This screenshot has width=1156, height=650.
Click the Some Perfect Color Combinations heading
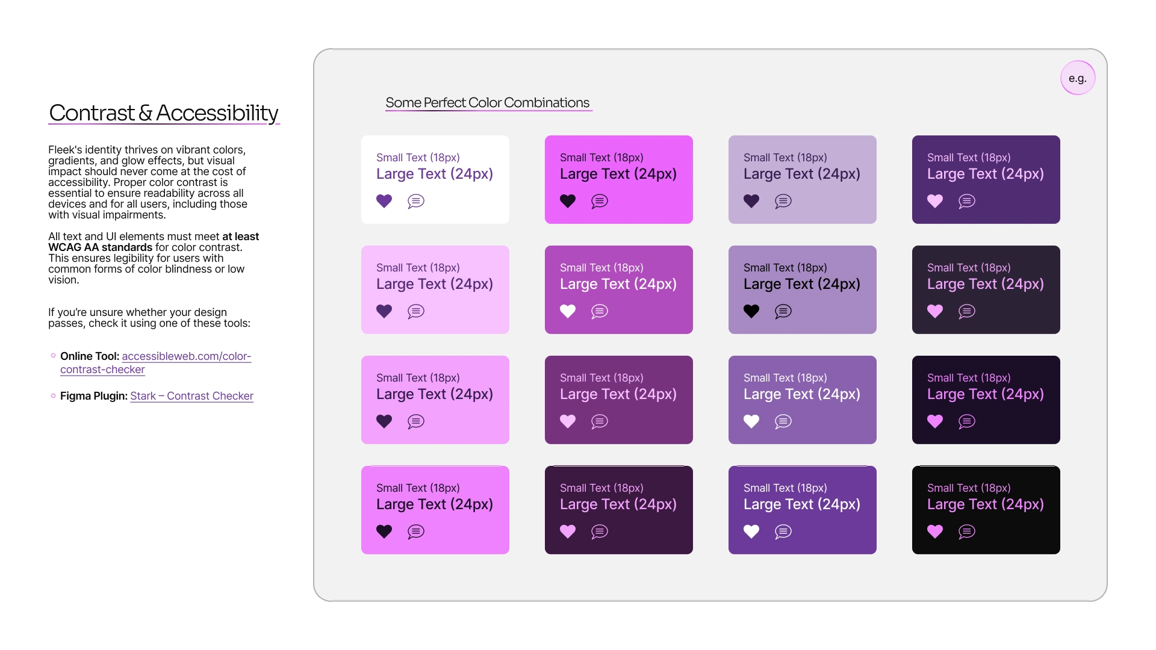click(487, 103)
